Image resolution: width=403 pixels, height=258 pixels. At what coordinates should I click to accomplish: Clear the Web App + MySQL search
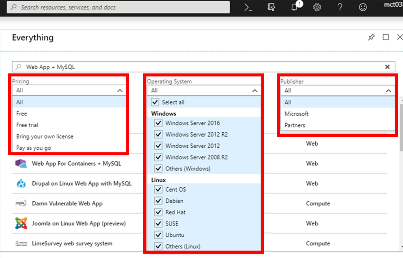[387, 67]
